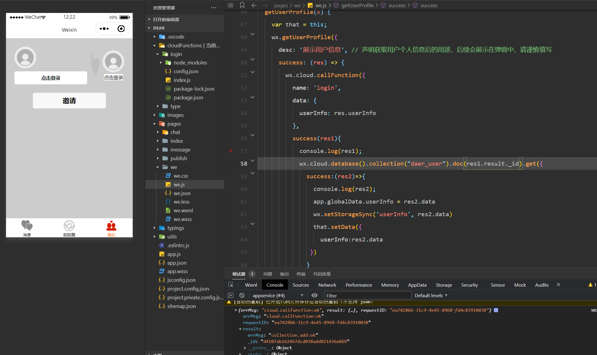
Task: Click the clear console icon
Action: (x=242, y=295)
